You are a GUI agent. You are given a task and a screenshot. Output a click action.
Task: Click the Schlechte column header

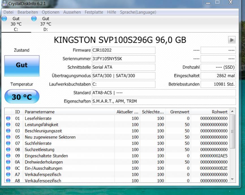153,112
